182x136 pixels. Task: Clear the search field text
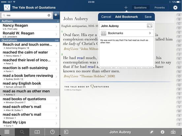tap(49, 15)
